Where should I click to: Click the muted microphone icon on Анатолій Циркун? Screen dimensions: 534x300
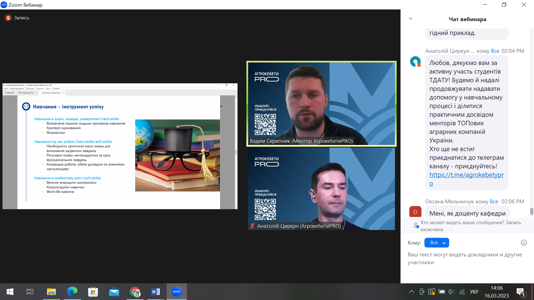point(252,226)
